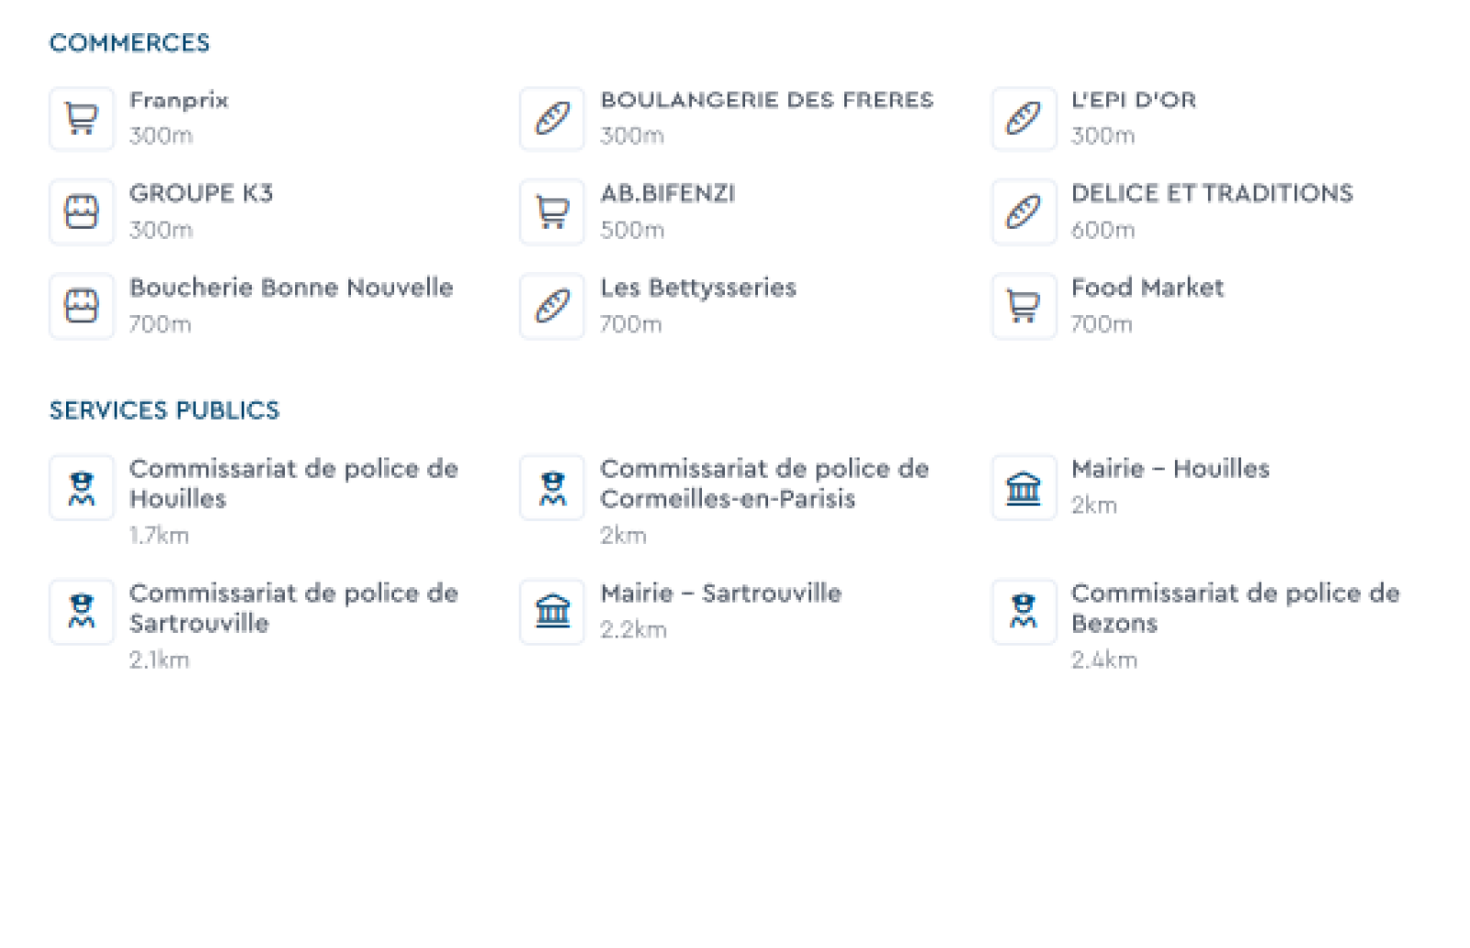
Task: Click the police icon for Cormeilles-en-Parisis commissariat
Action: (x=552, y=488)
